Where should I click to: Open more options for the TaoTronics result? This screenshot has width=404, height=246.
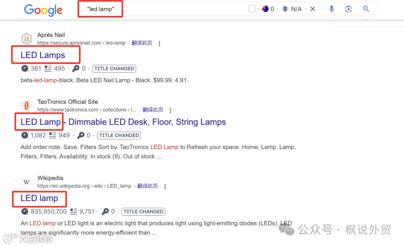tap(171, 110)
